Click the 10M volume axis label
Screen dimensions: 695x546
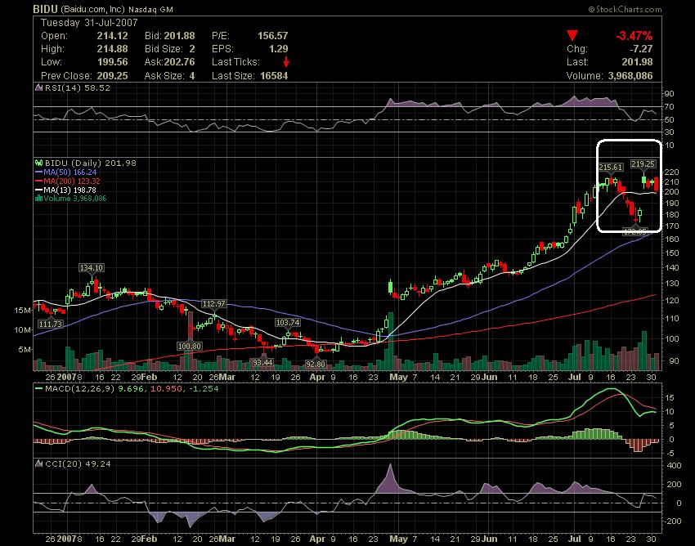23,329
